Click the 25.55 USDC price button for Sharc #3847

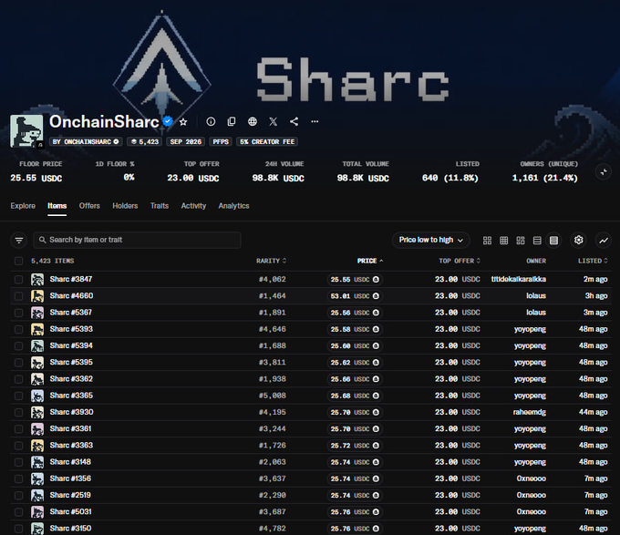pos(355,280)
